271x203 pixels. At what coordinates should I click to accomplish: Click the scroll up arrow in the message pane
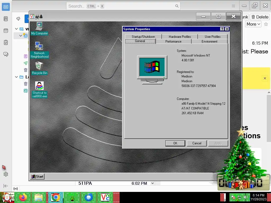[x=269, y=93]
